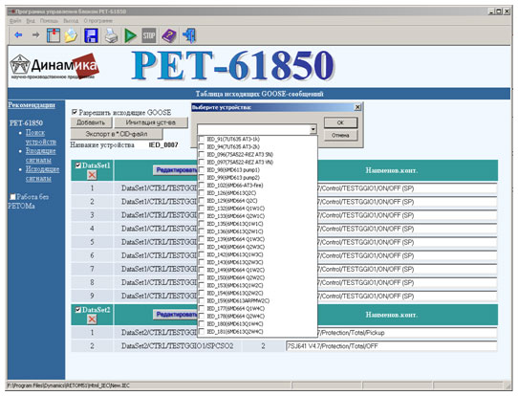Screen dimensions: 518x396
Task: Check IED_94(7UT635 AT3-2k) device entry
Action: point(202,146)
